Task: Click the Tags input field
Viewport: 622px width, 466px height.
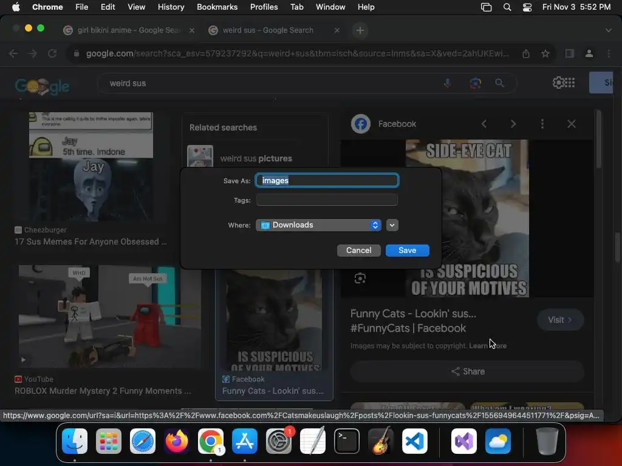Action: pyautogui.click(x=327, y=200)
